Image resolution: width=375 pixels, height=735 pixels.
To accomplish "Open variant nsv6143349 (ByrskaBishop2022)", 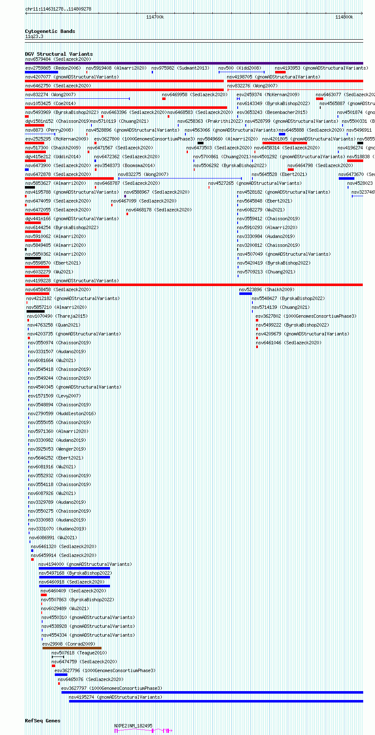I will [x=273, y=103].
